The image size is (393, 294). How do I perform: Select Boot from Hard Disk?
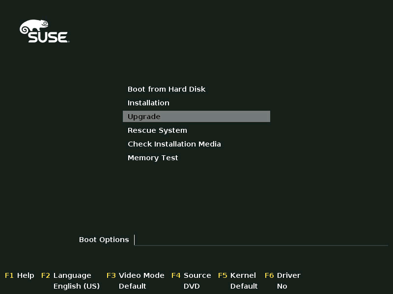[x=167, y=89]
